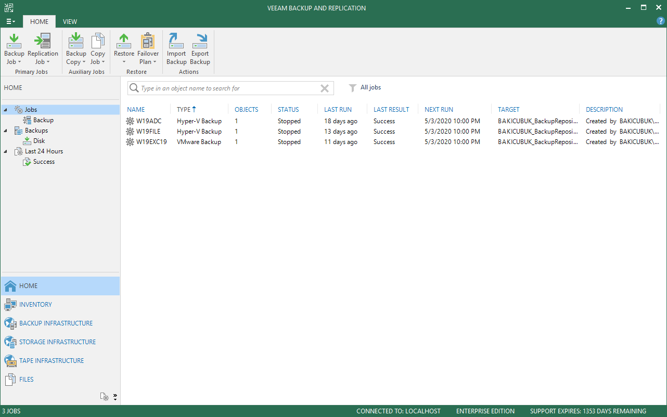
Task: Sort by the NEXT RUN column header
Action: (439, 110)
